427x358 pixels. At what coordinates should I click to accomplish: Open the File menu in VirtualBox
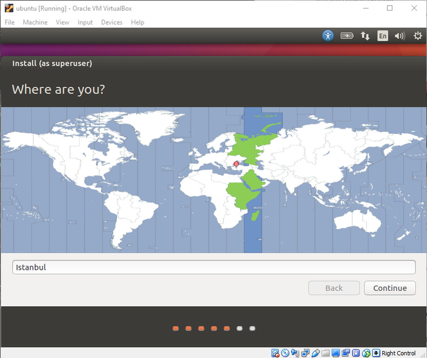tap(10, 22)
